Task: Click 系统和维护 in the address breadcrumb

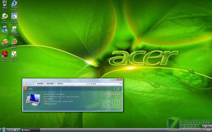Action: pos(50,84)
